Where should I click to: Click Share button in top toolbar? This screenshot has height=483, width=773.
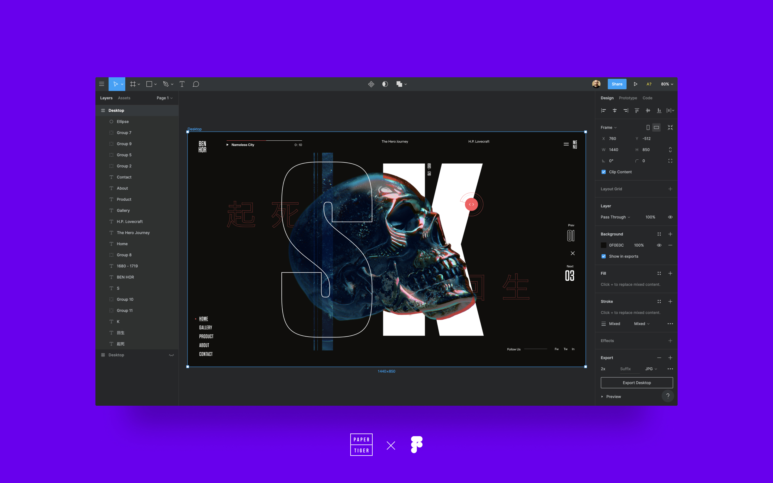click(617, 84)
